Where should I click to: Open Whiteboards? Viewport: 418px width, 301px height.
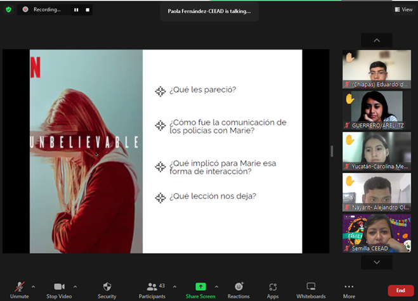click(311, 290)
